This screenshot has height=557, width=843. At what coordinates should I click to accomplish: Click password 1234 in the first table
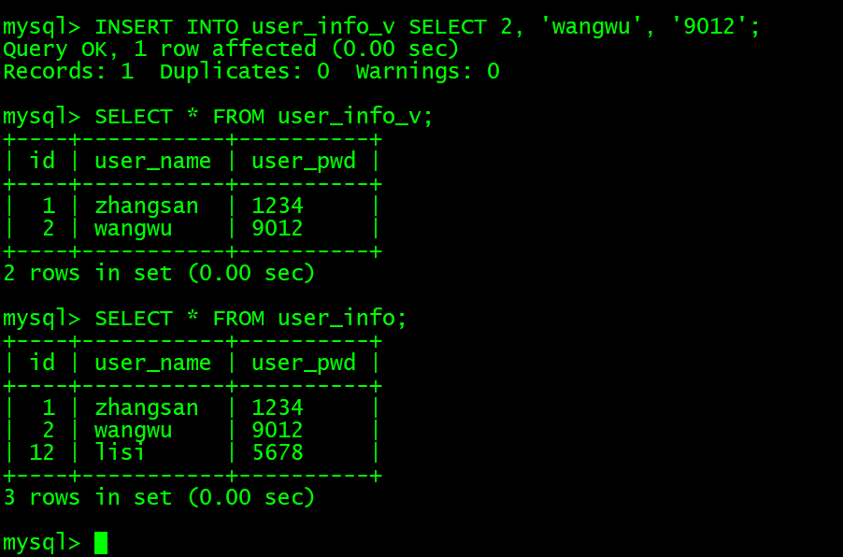[x=278, y=206]
